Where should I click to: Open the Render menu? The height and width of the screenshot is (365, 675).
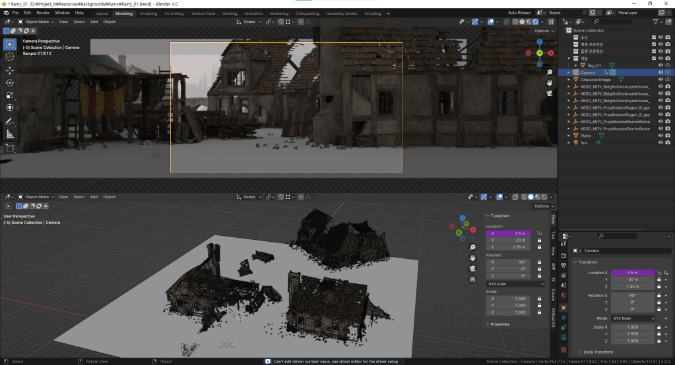click(x=43, y=13)
